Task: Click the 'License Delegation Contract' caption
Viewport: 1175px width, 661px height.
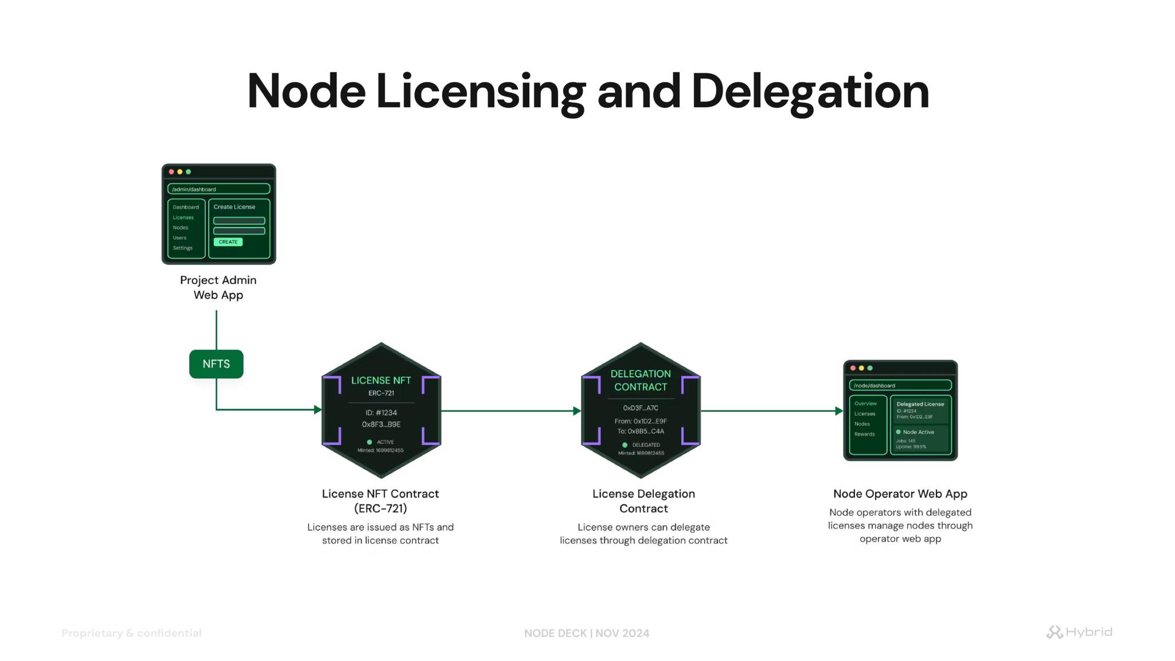Action: click(643, 501)
